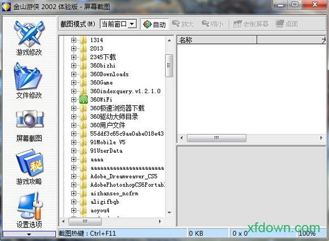Expand the 2345下载 folder node
The height and width of the screenshot is (241, 329).
click(73, 57)
